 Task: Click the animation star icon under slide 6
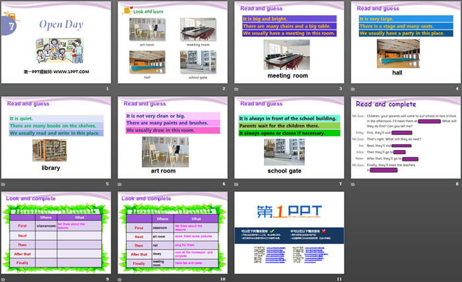[x=120, y=184]
